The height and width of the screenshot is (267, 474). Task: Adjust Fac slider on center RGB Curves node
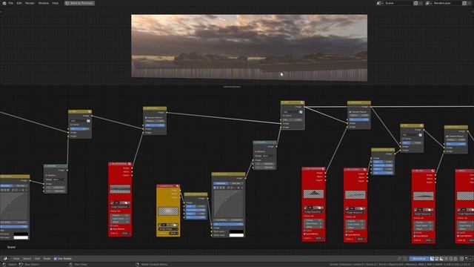click(x=229, y=224)
